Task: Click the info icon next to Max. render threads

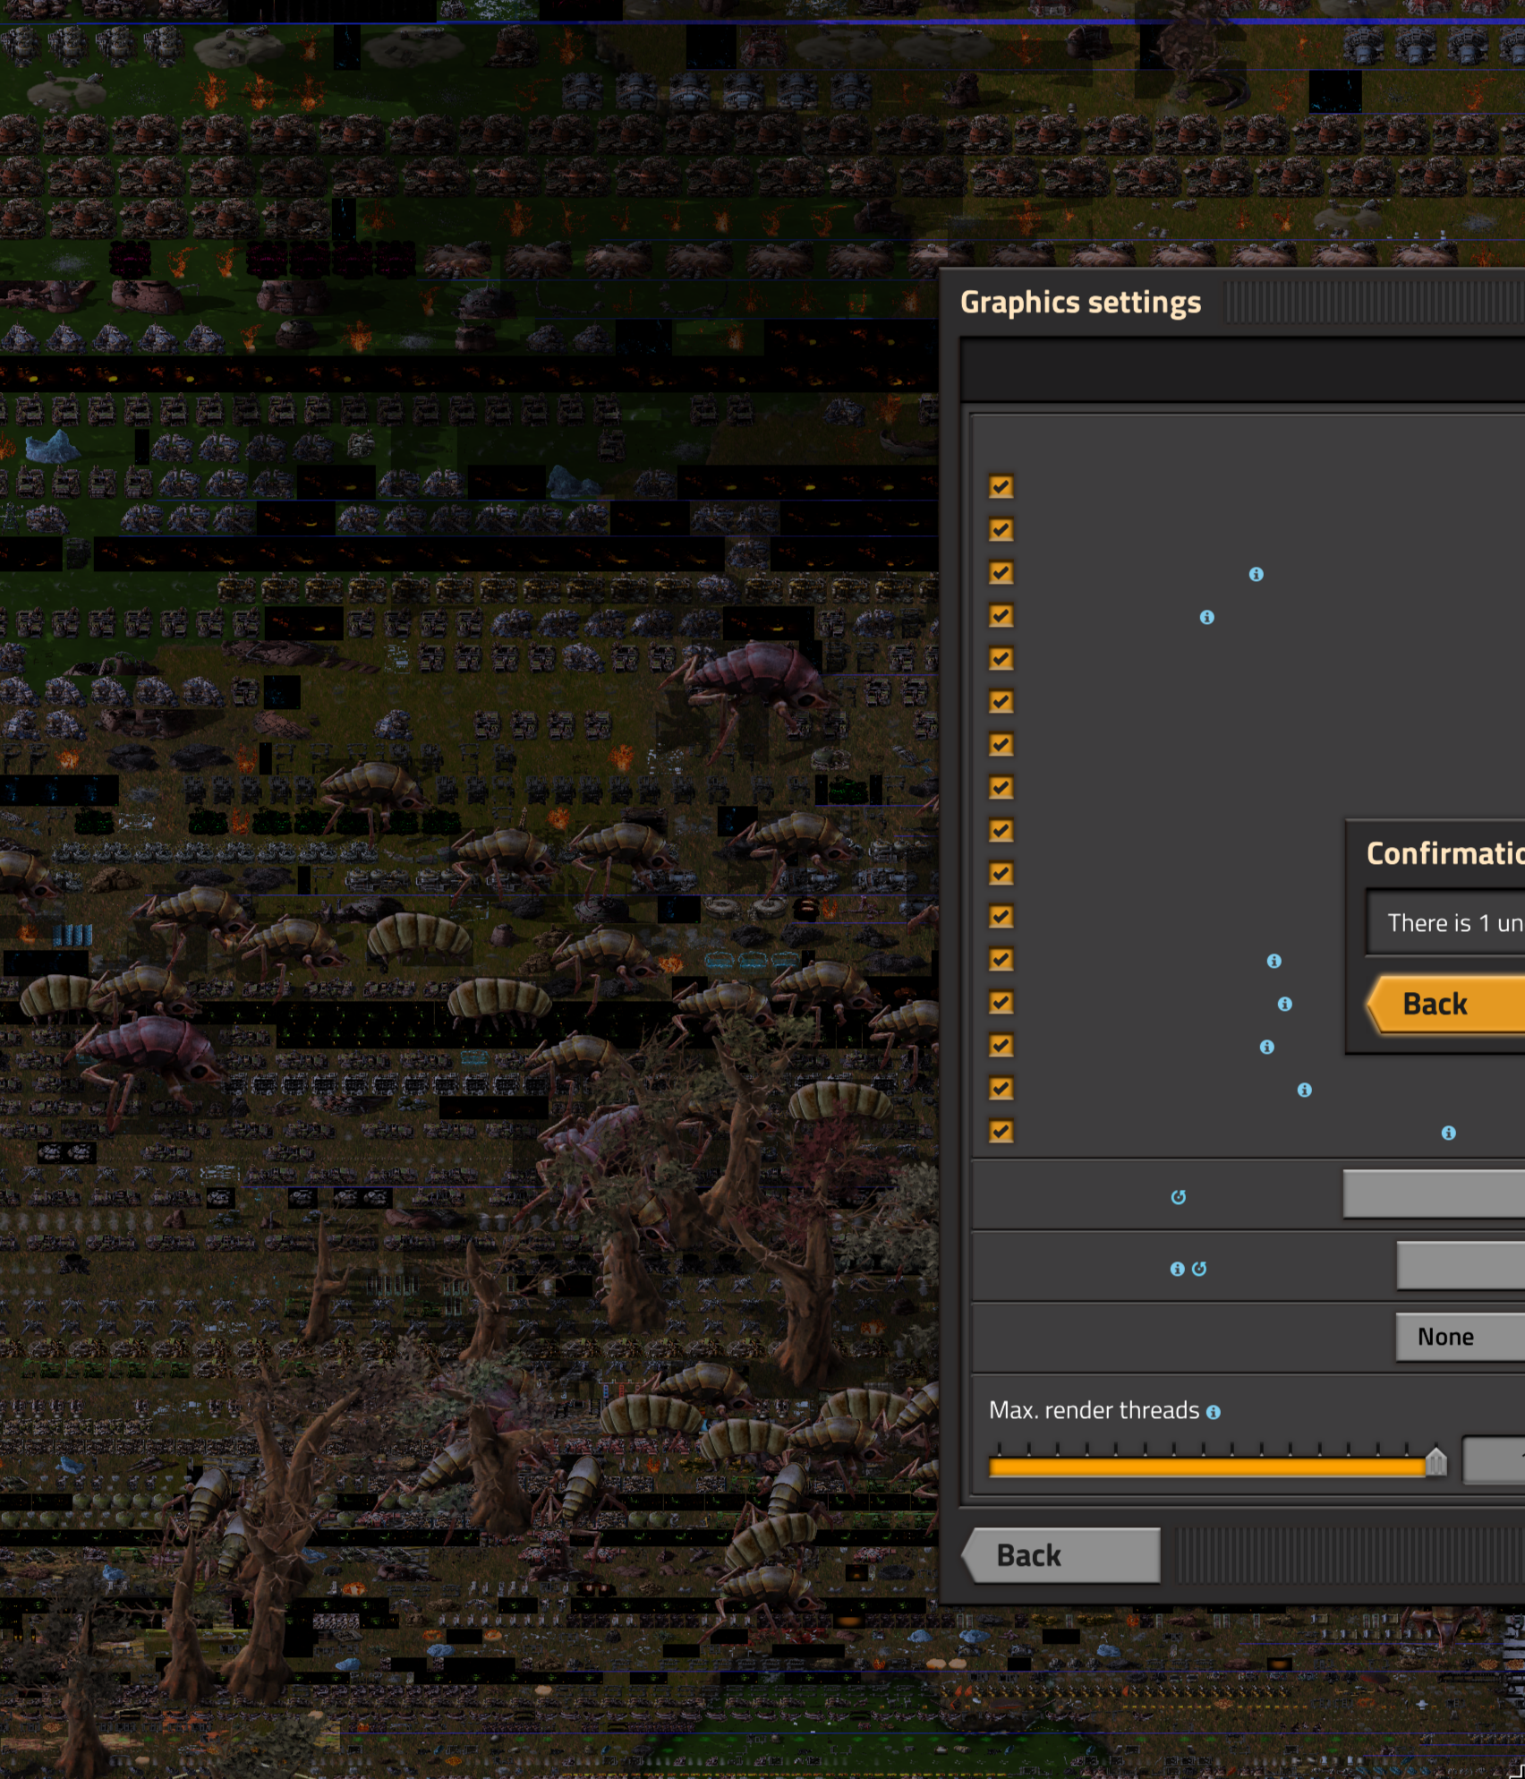Action: click(1214, 1412)
